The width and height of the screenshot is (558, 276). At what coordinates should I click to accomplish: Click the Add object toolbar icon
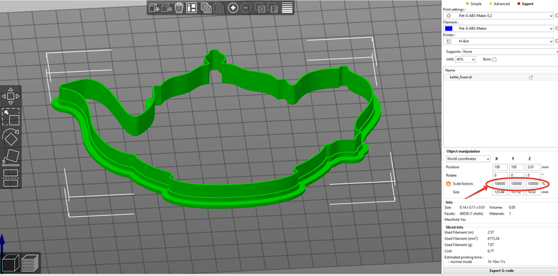pyautogui.click(x=153, y=8)
